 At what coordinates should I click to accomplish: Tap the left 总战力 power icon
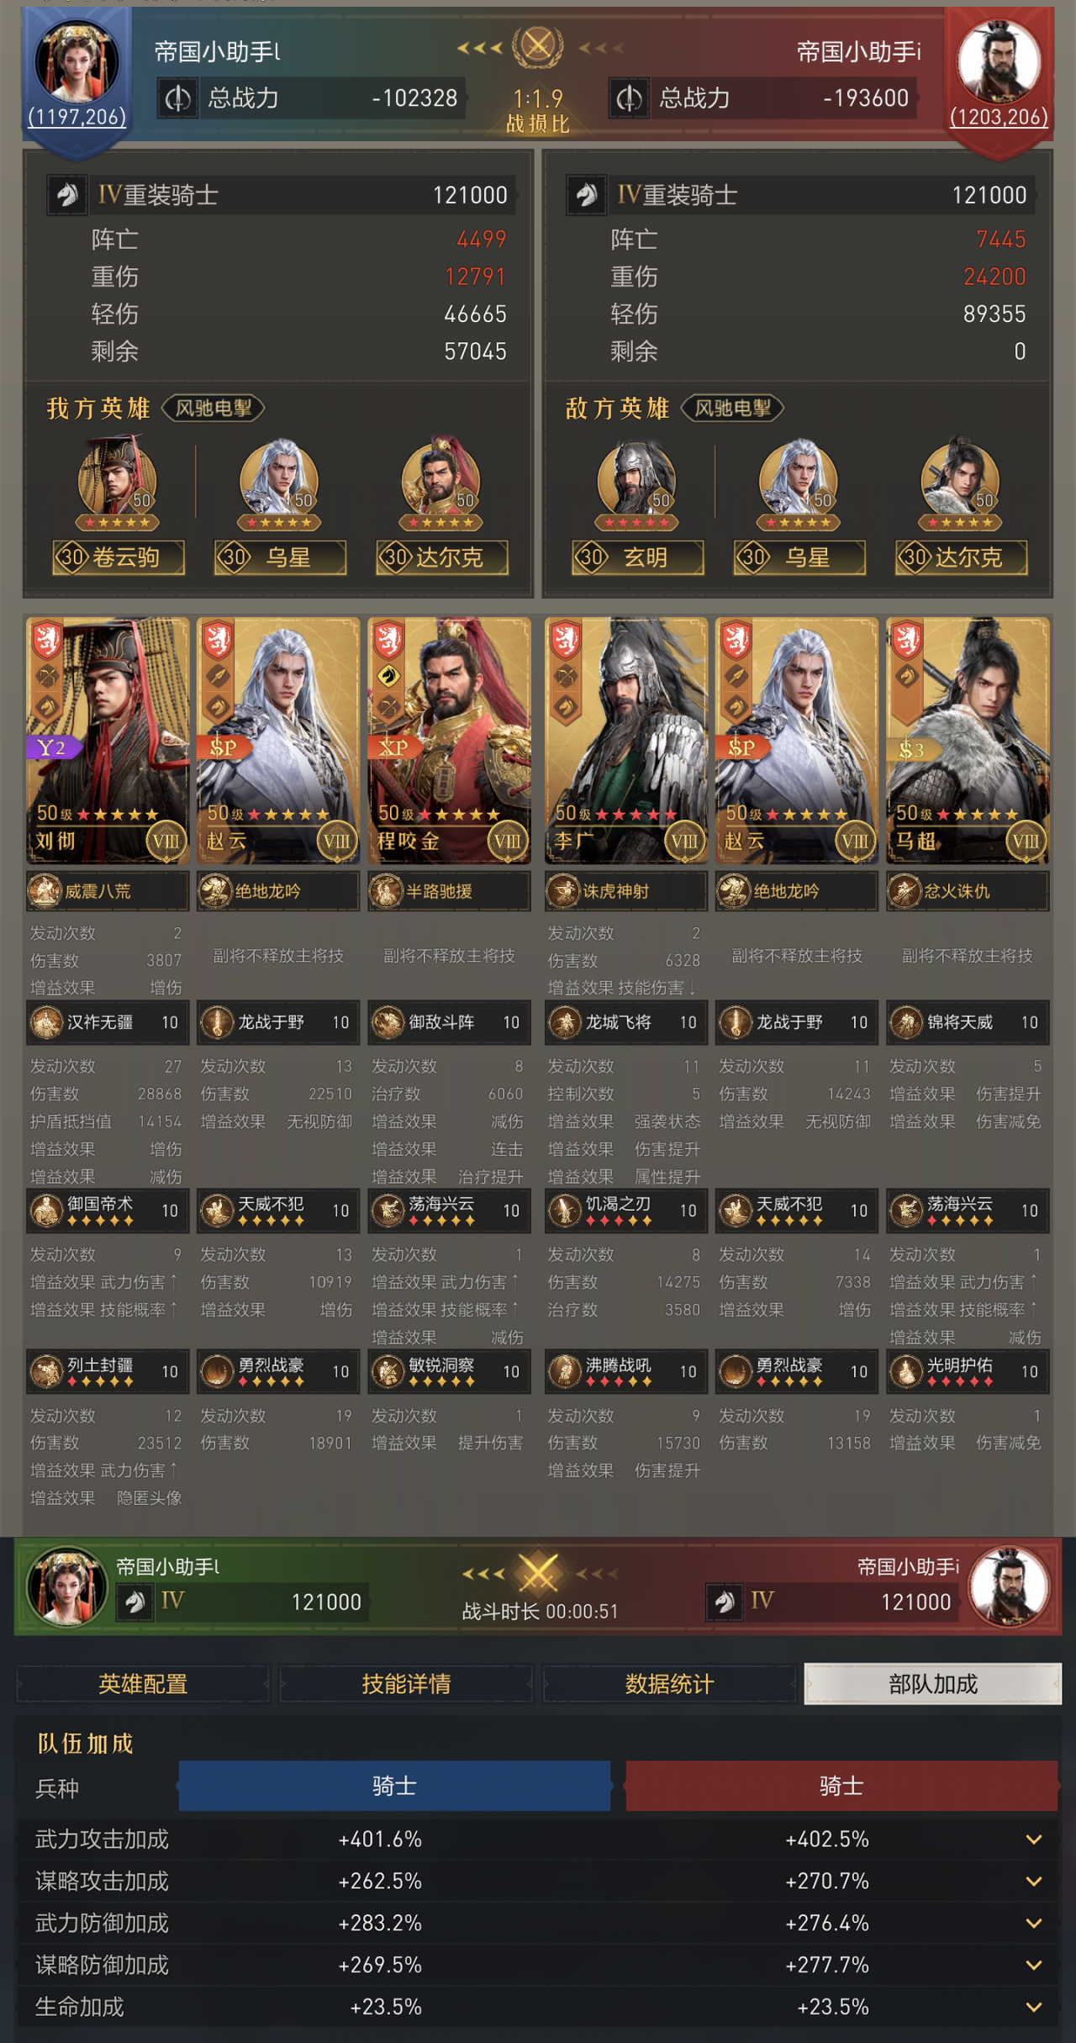(177, 98)
